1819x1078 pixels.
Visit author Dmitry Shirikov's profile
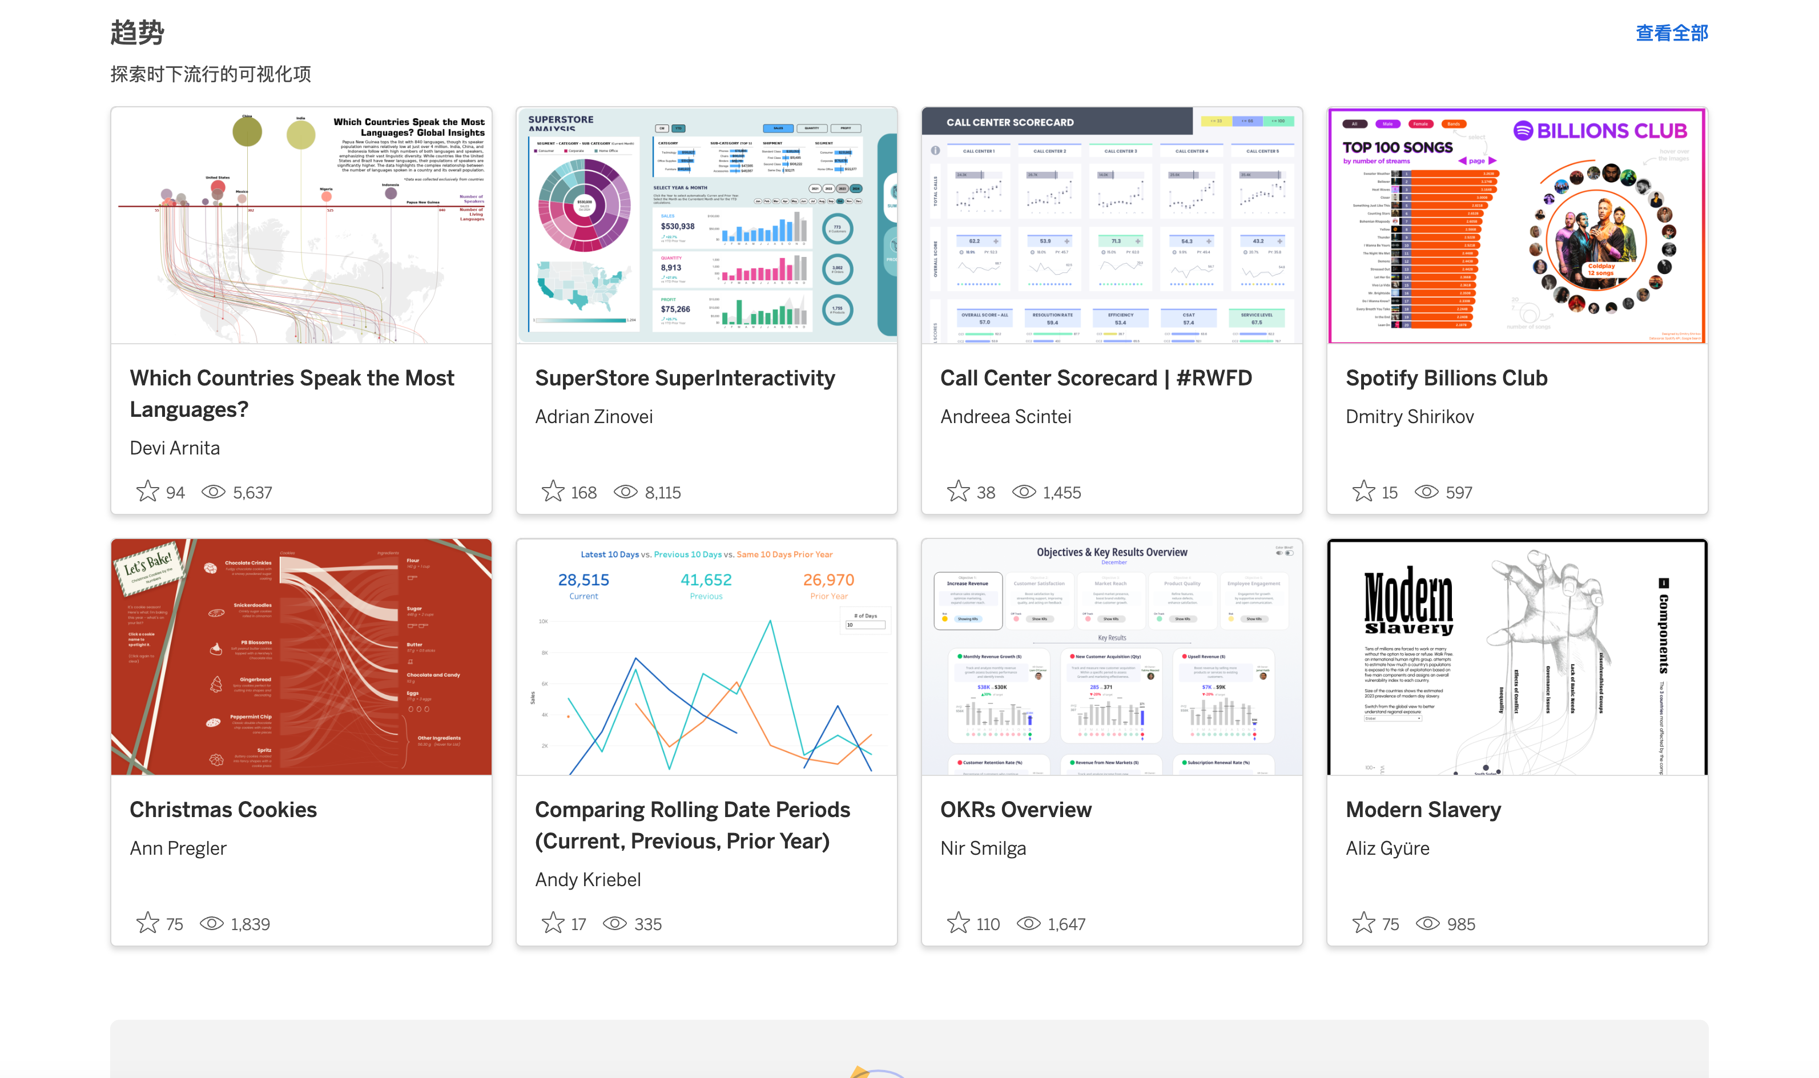1408,416
